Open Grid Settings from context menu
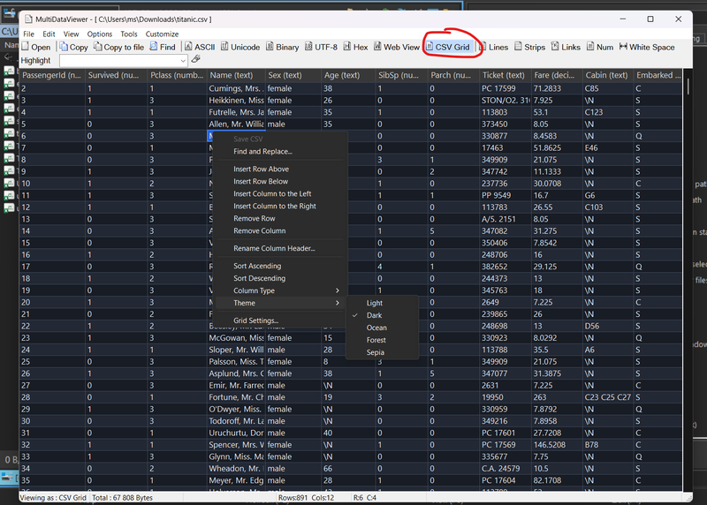707x505 pixels. (279, 320)
